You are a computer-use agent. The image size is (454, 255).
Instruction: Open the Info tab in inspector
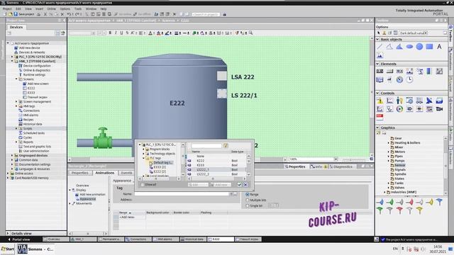(319, 166)
